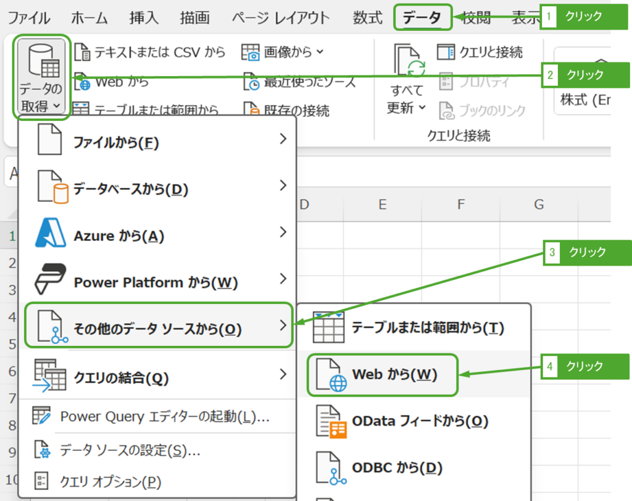Screen dimensions: 632x501
Task: Click the データ ribbon tab
Action: click(x=422, y=17)
